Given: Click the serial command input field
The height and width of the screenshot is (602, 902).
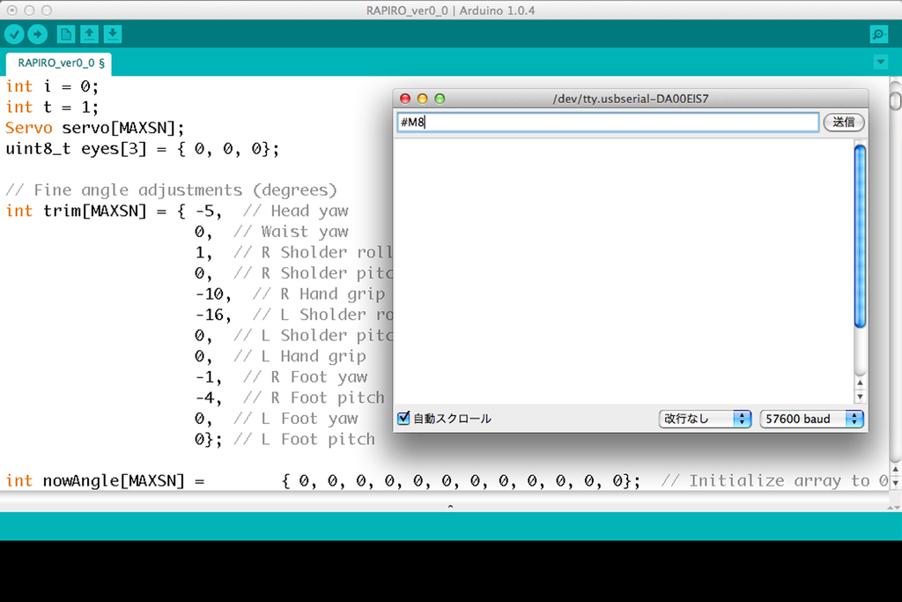Looking at the screenshot, I should tap(608, 123).
